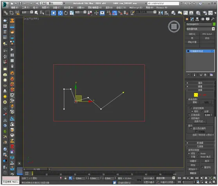
Task: Tick the 显示顶点编号 checkbox
Action: click(x=191, y=128)
